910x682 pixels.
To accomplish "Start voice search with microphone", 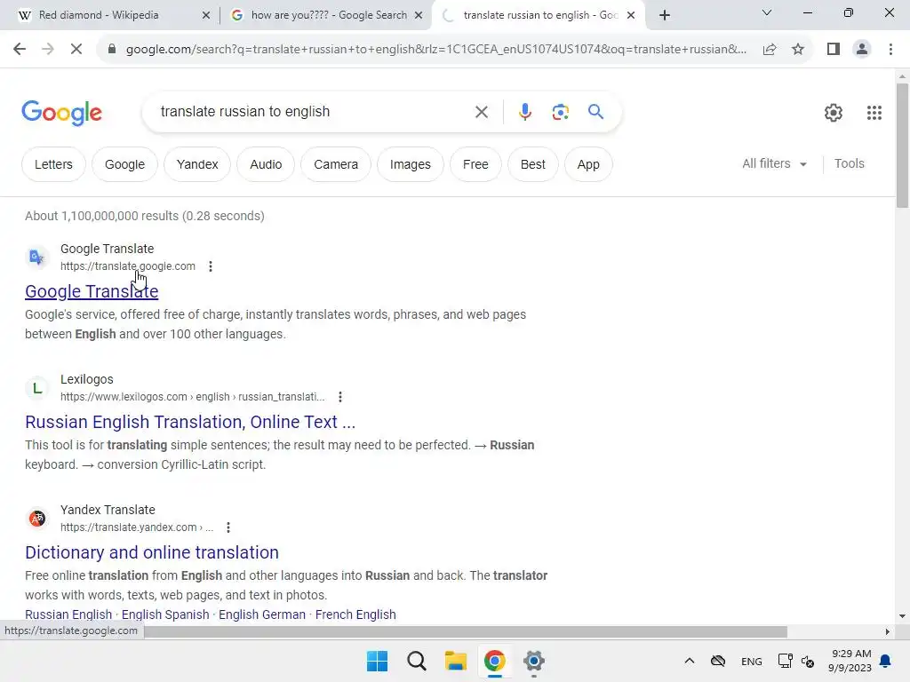I will click(x=524, y=112).
